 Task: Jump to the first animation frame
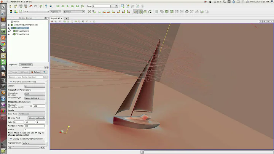point(58,6)
